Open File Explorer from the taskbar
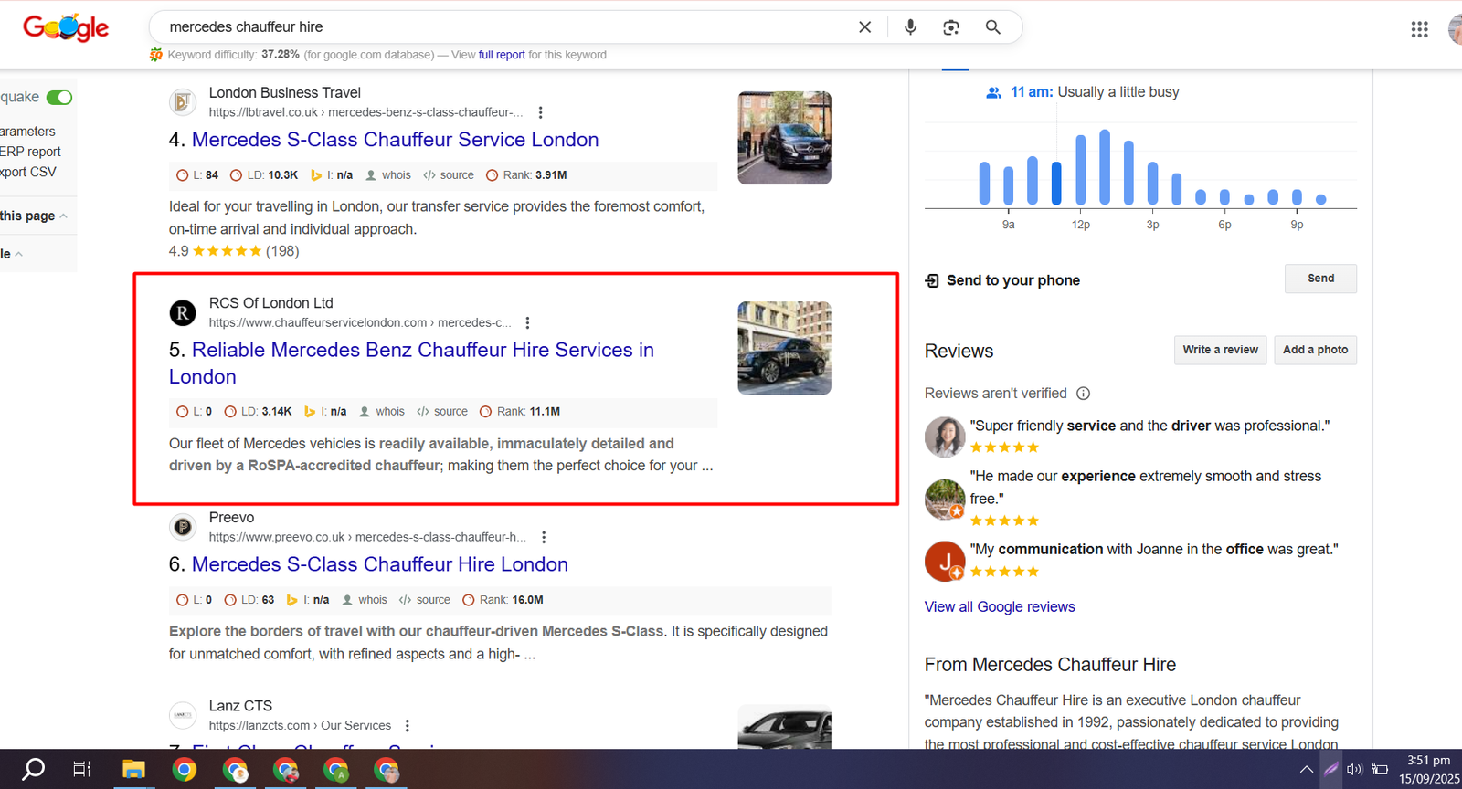Screen dimensions: 1462x789 tap(134, 770)
